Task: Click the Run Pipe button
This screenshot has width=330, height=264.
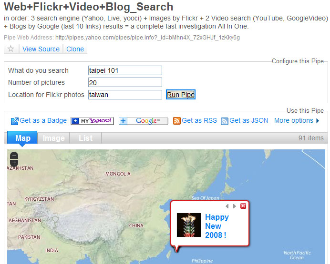Action: point(181,95)
